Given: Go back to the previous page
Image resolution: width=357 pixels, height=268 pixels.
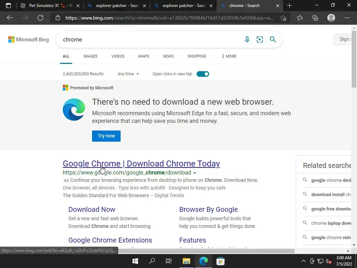Looking at the screenshot, I should [10, 18].
